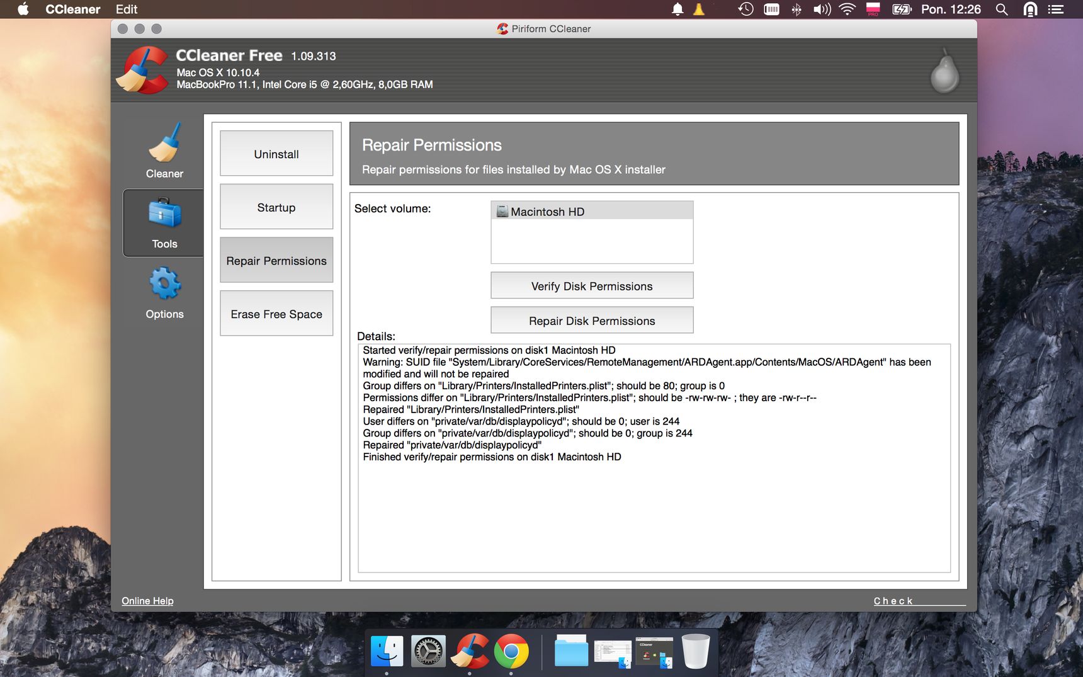Open minimized CCleaner installer window in Dock
1083x677 pixels.
(654, 652)
